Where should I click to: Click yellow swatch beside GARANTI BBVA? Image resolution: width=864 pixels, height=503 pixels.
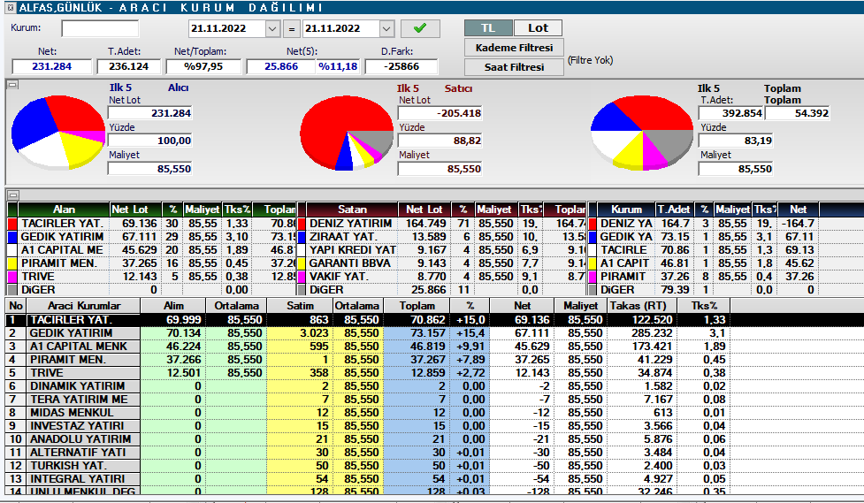pyautogui.click(x=302, y=263)
